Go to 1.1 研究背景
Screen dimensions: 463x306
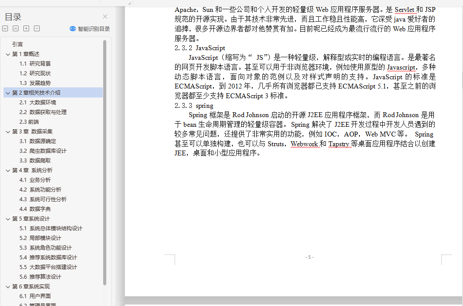coord(35,64)
